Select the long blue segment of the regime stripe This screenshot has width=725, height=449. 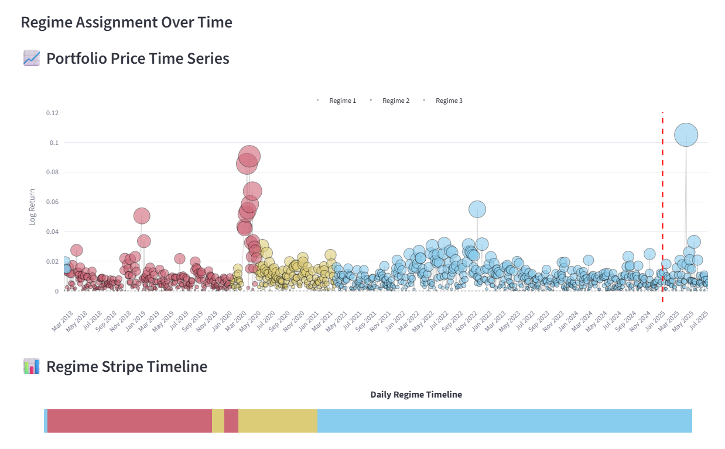[504, 421]
